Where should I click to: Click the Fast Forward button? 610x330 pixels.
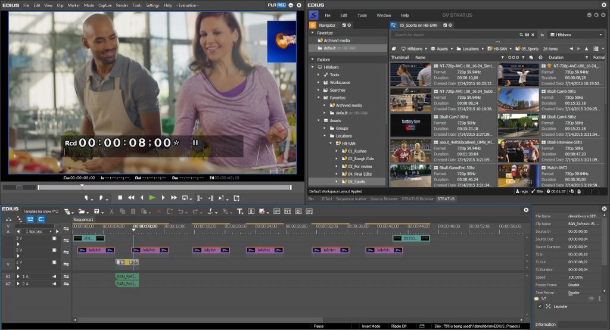click(x=174, y=198)
